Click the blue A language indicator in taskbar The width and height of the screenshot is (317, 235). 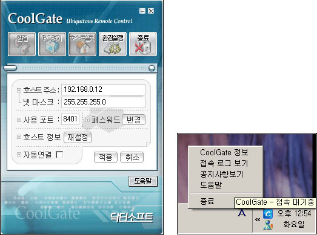(x=242, y=213)
